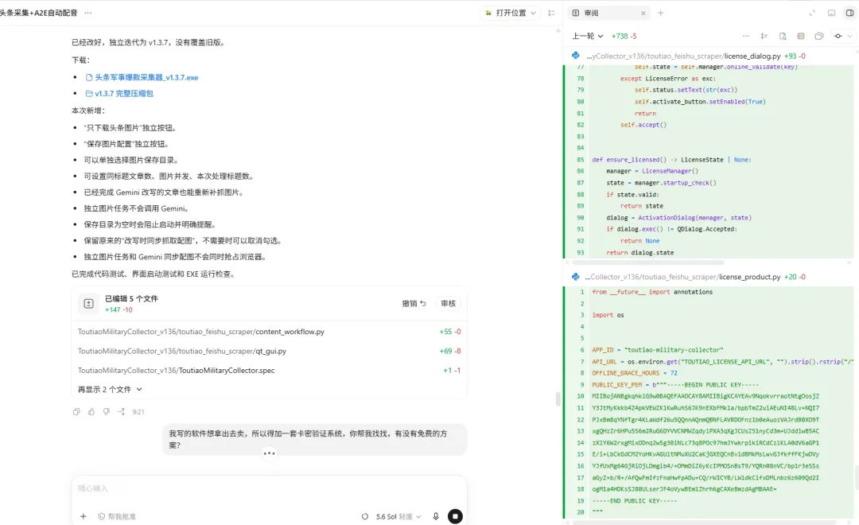Focus the 随心输入 message input
Image resolution: width=859 pixels, height=525 pixels.
[x=269, y=488]
